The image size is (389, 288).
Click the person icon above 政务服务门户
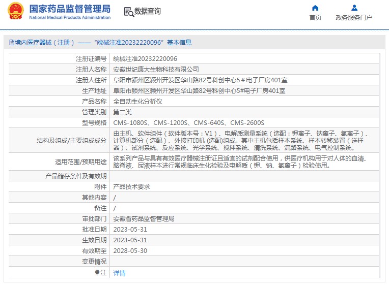point(354,8)
